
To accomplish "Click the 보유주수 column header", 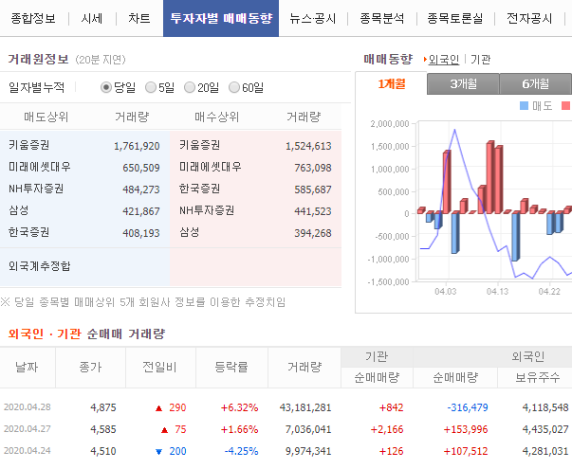I will [537, 378].
